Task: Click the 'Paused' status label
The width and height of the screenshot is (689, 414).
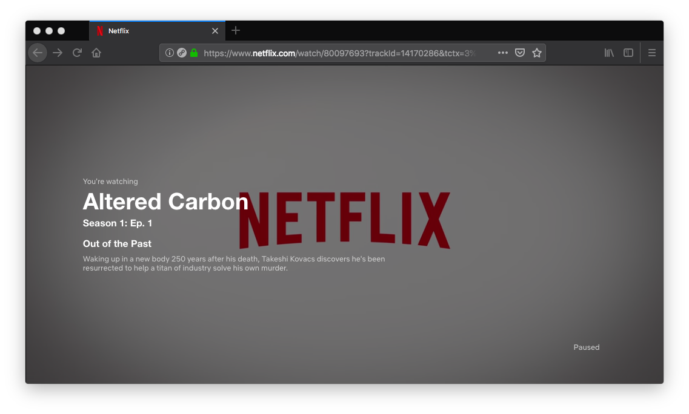Action: pos(586,347)
